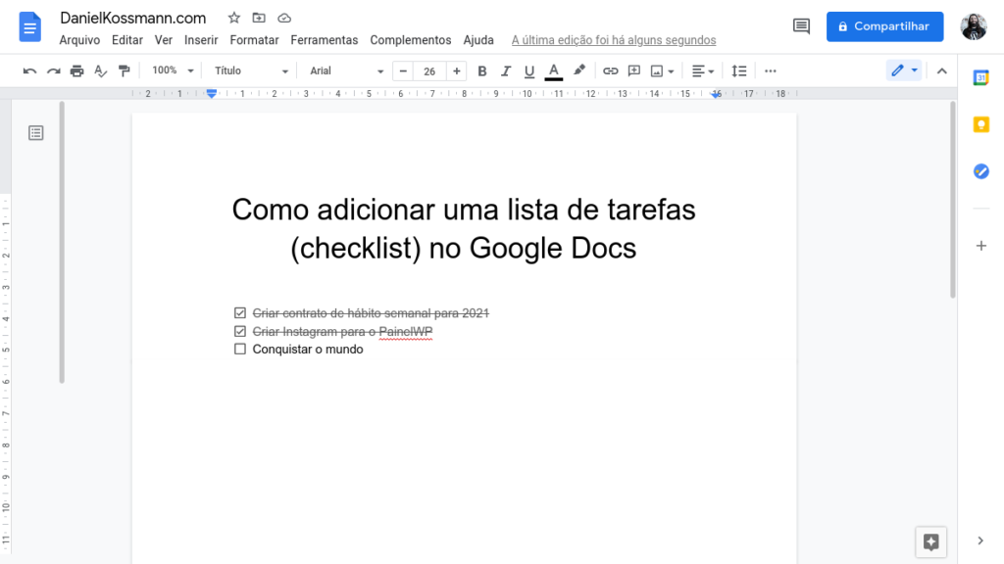Open the comment history icon
The image size is (1004, 564).
click(801, 26)
